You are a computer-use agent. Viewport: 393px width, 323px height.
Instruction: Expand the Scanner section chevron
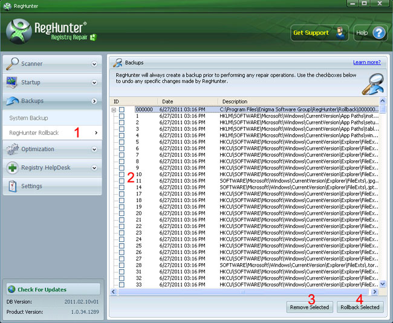click(94, 64)
